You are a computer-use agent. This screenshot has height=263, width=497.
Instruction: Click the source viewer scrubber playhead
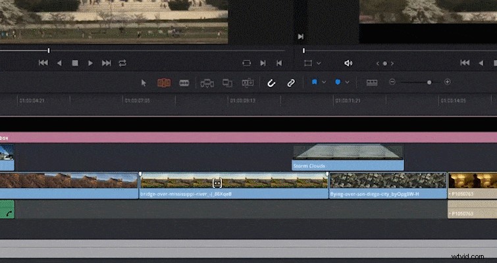pos(49,51)
